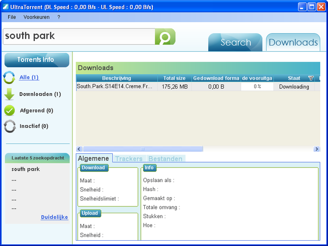Viewport: 328px width, 246px height.
Task: Open the ? help menu
Action: point(59,17)
